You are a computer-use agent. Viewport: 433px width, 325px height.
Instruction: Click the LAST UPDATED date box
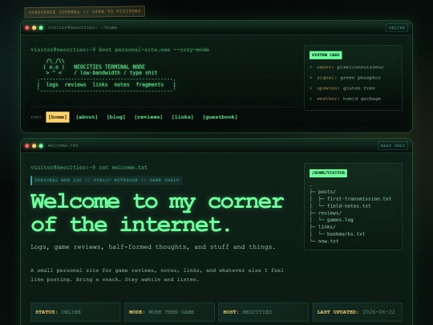pyautogui.click(x=357, y=312)
